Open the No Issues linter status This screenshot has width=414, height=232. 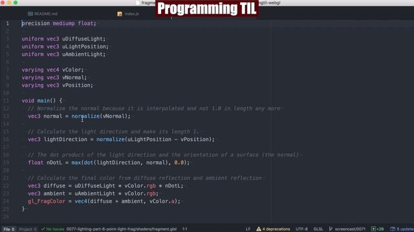tap(52, 229)
